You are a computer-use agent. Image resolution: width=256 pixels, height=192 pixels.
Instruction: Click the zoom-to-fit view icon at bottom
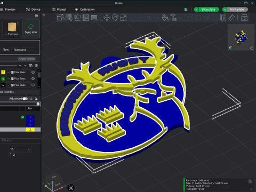71,188
